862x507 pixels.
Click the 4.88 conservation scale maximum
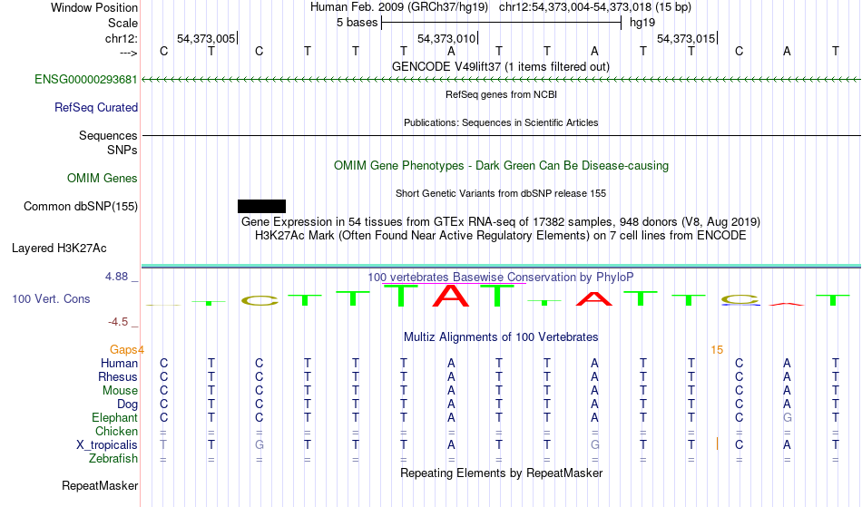116,277
